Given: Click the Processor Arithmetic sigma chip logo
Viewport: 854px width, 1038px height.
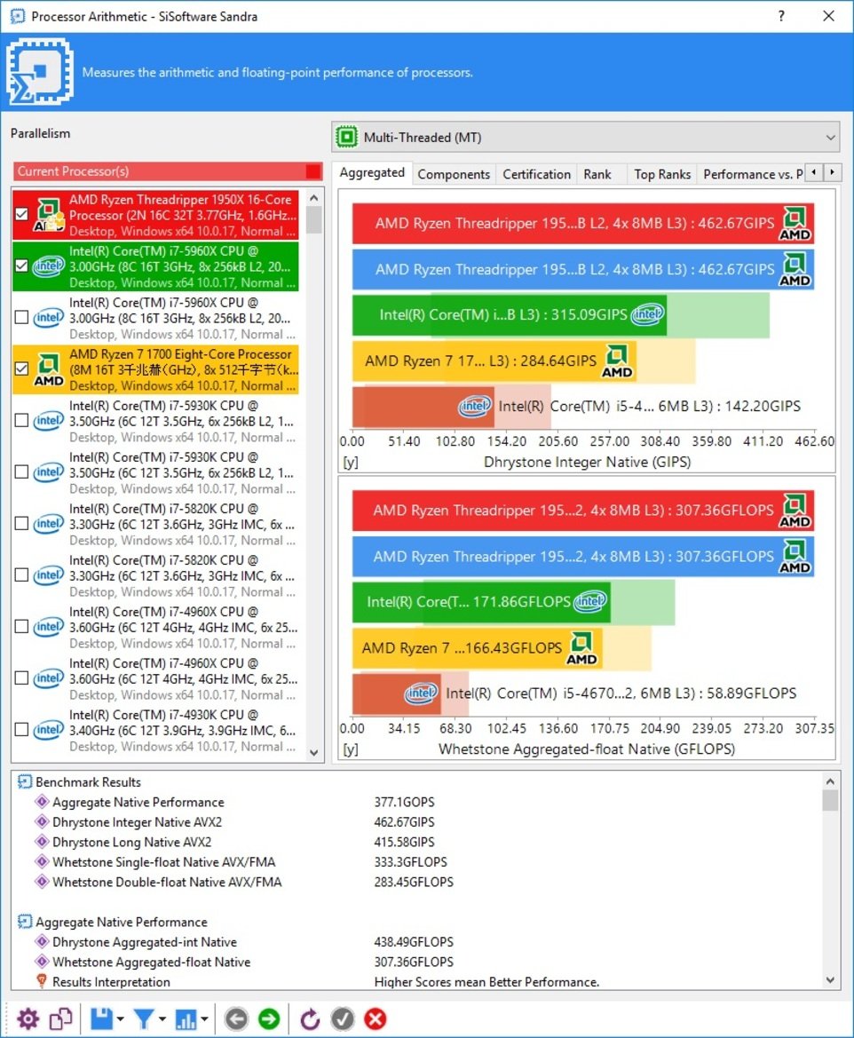Looking at the screenshot, I should 40,72.
